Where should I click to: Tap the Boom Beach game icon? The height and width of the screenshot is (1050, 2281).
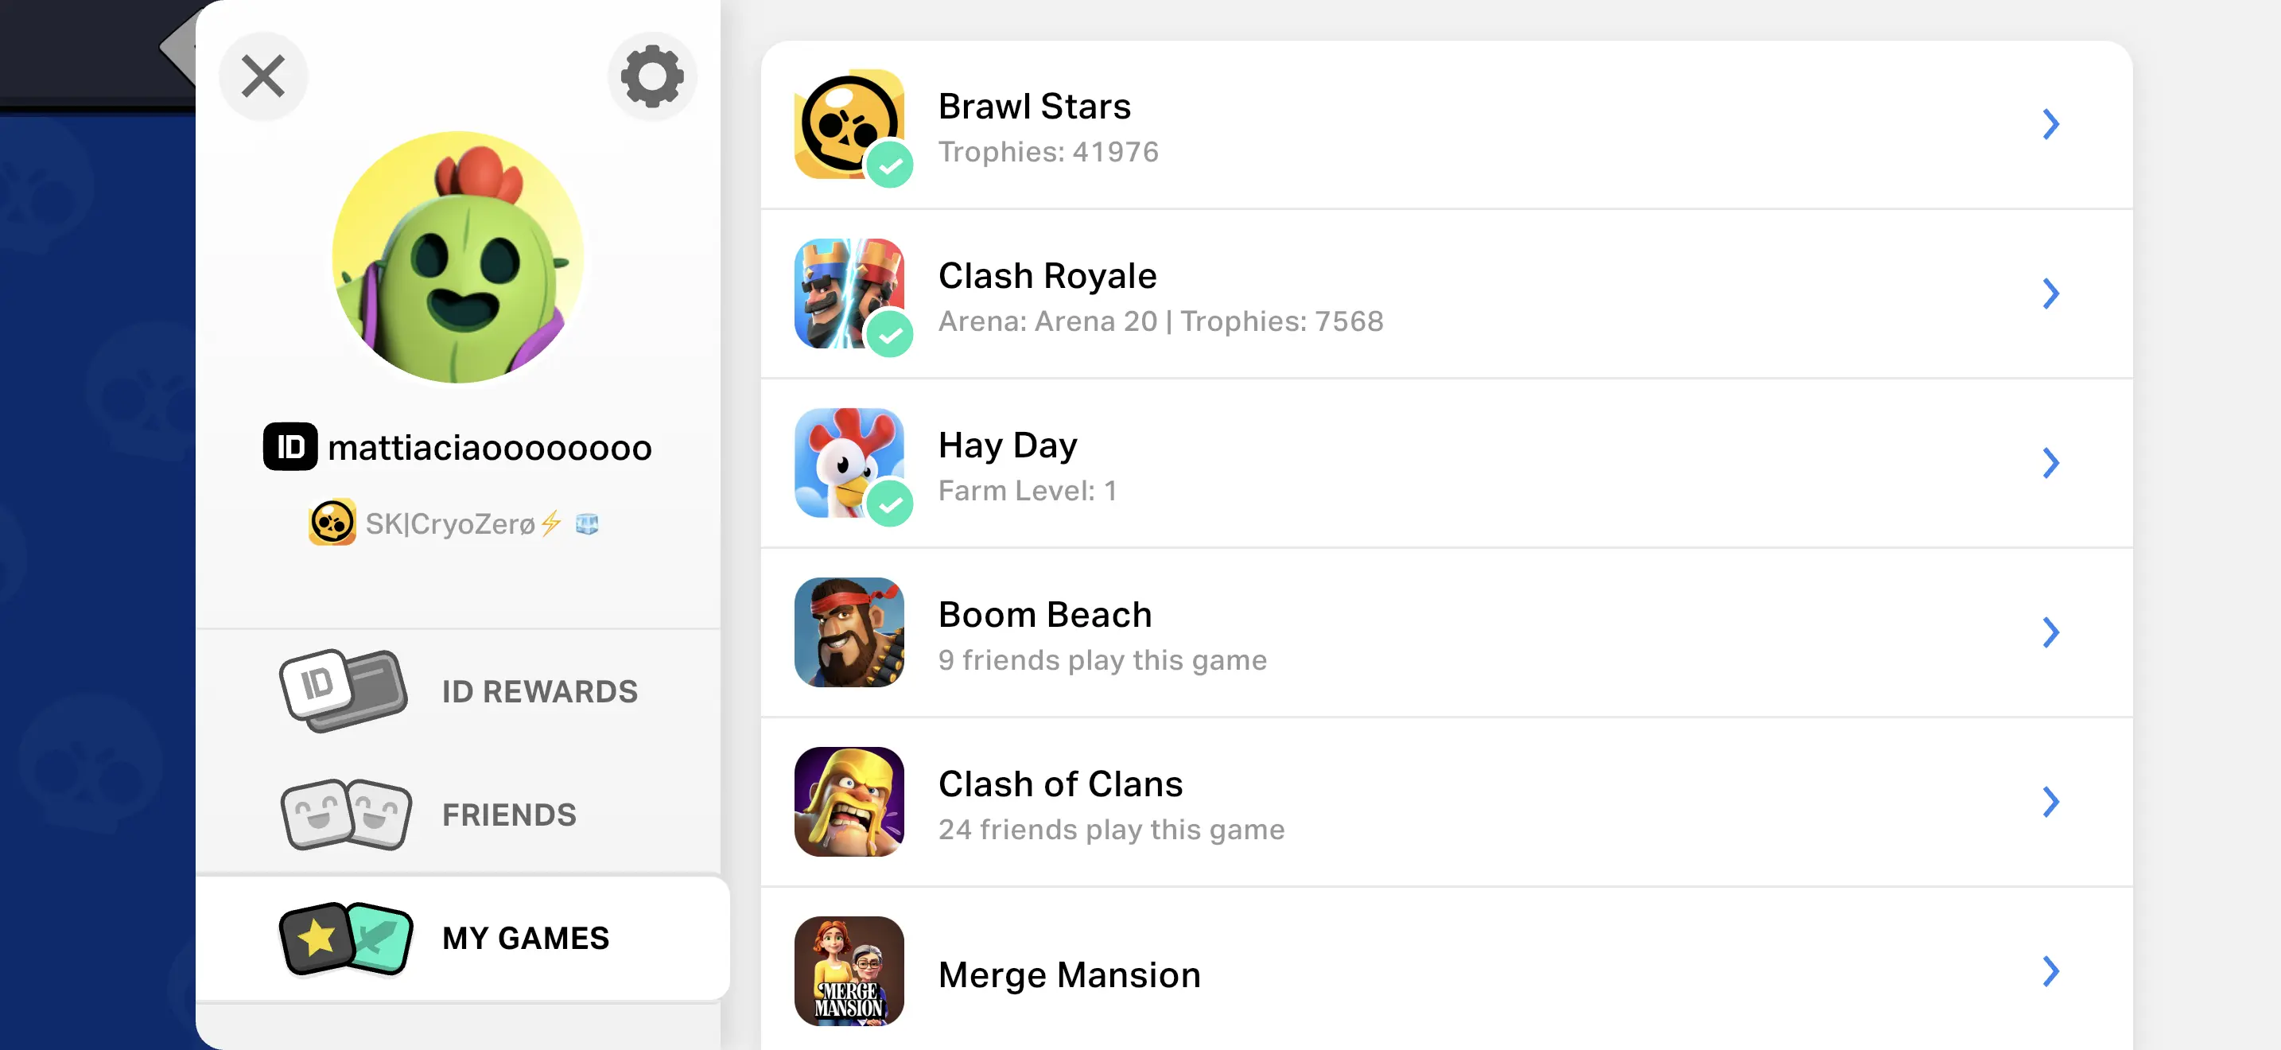point(849,632)
